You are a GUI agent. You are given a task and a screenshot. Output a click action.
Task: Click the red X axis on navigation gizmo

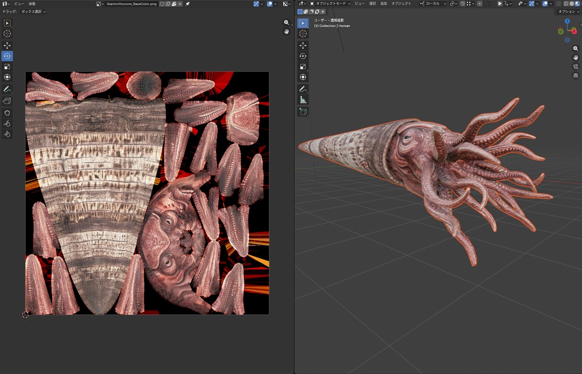[x=574, y=32]
